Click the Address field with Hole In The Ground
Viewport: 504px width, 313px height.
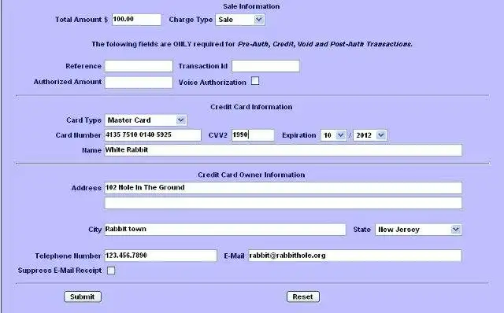283,188
